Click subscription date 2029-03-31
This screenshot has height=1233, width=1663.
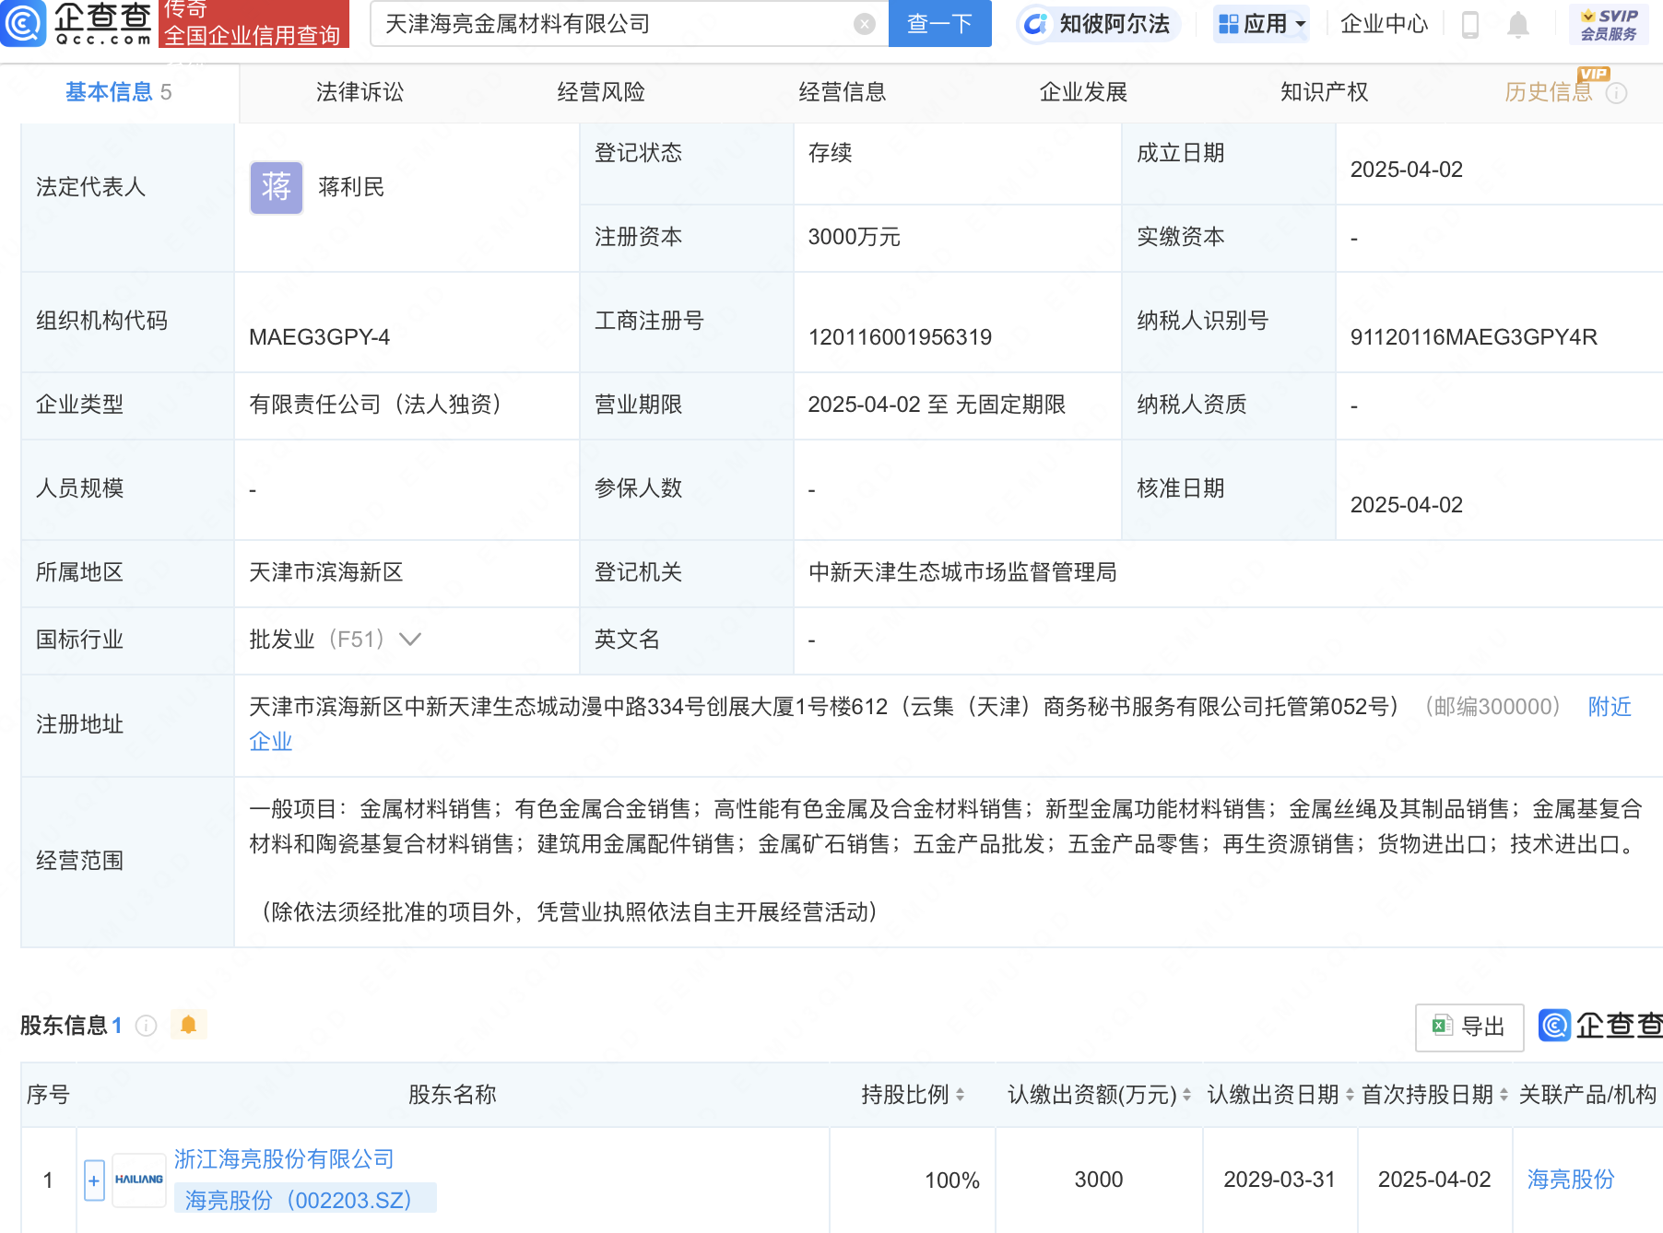1280,1180
